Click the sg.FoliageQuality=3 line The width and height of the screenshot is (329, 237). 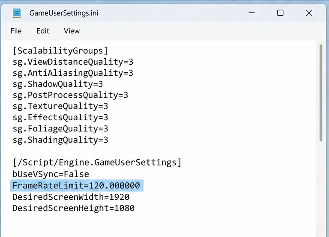click(60, 129)
